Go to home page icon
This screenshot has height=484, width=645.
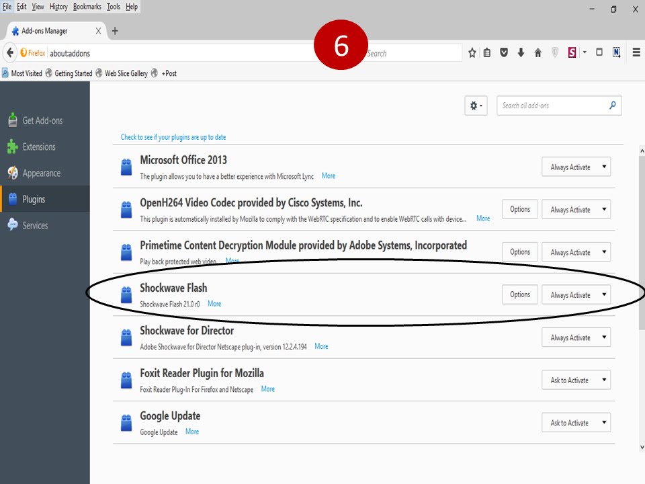pyautogui.click(x=537, y=52)
